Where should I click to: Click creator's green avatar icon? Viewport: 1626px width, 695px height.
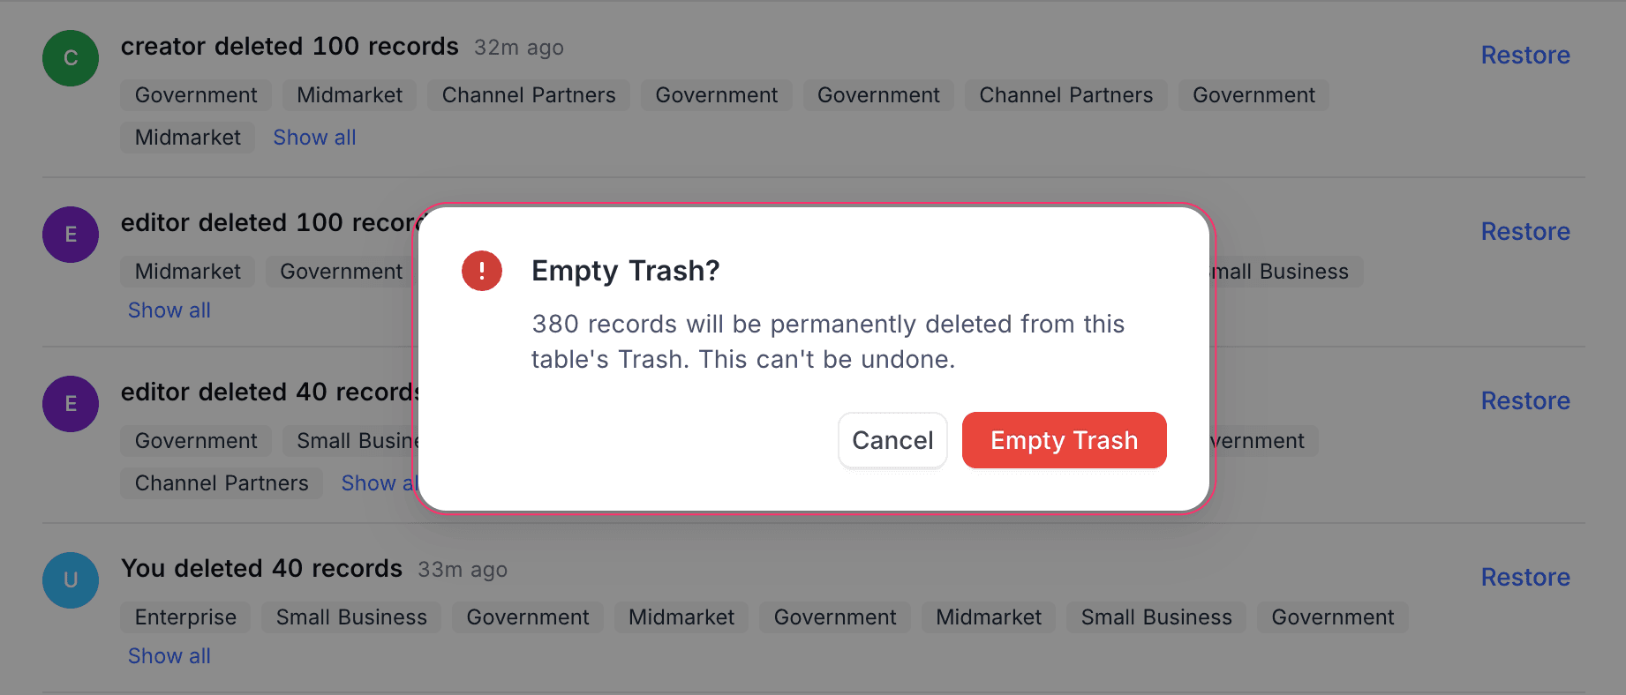point(70,58)
